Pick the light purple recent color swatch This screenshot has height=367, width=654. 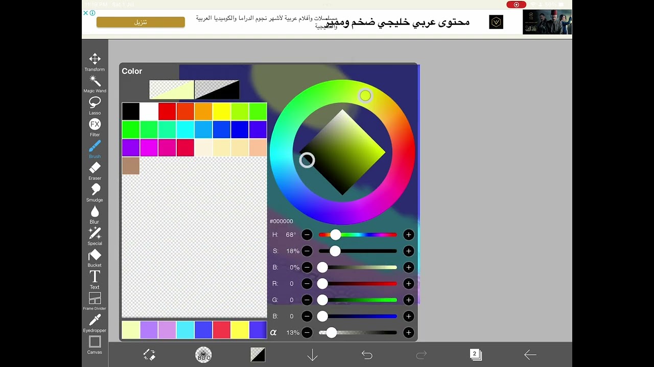point(149,330)
